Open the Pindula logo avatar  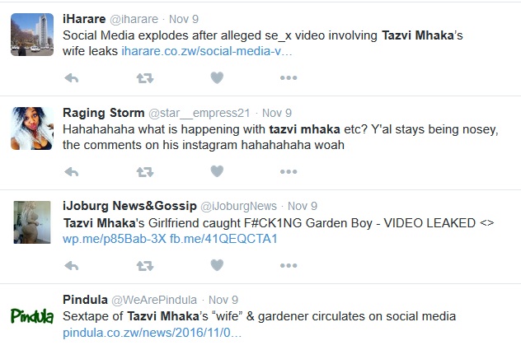tap(32, 316)
